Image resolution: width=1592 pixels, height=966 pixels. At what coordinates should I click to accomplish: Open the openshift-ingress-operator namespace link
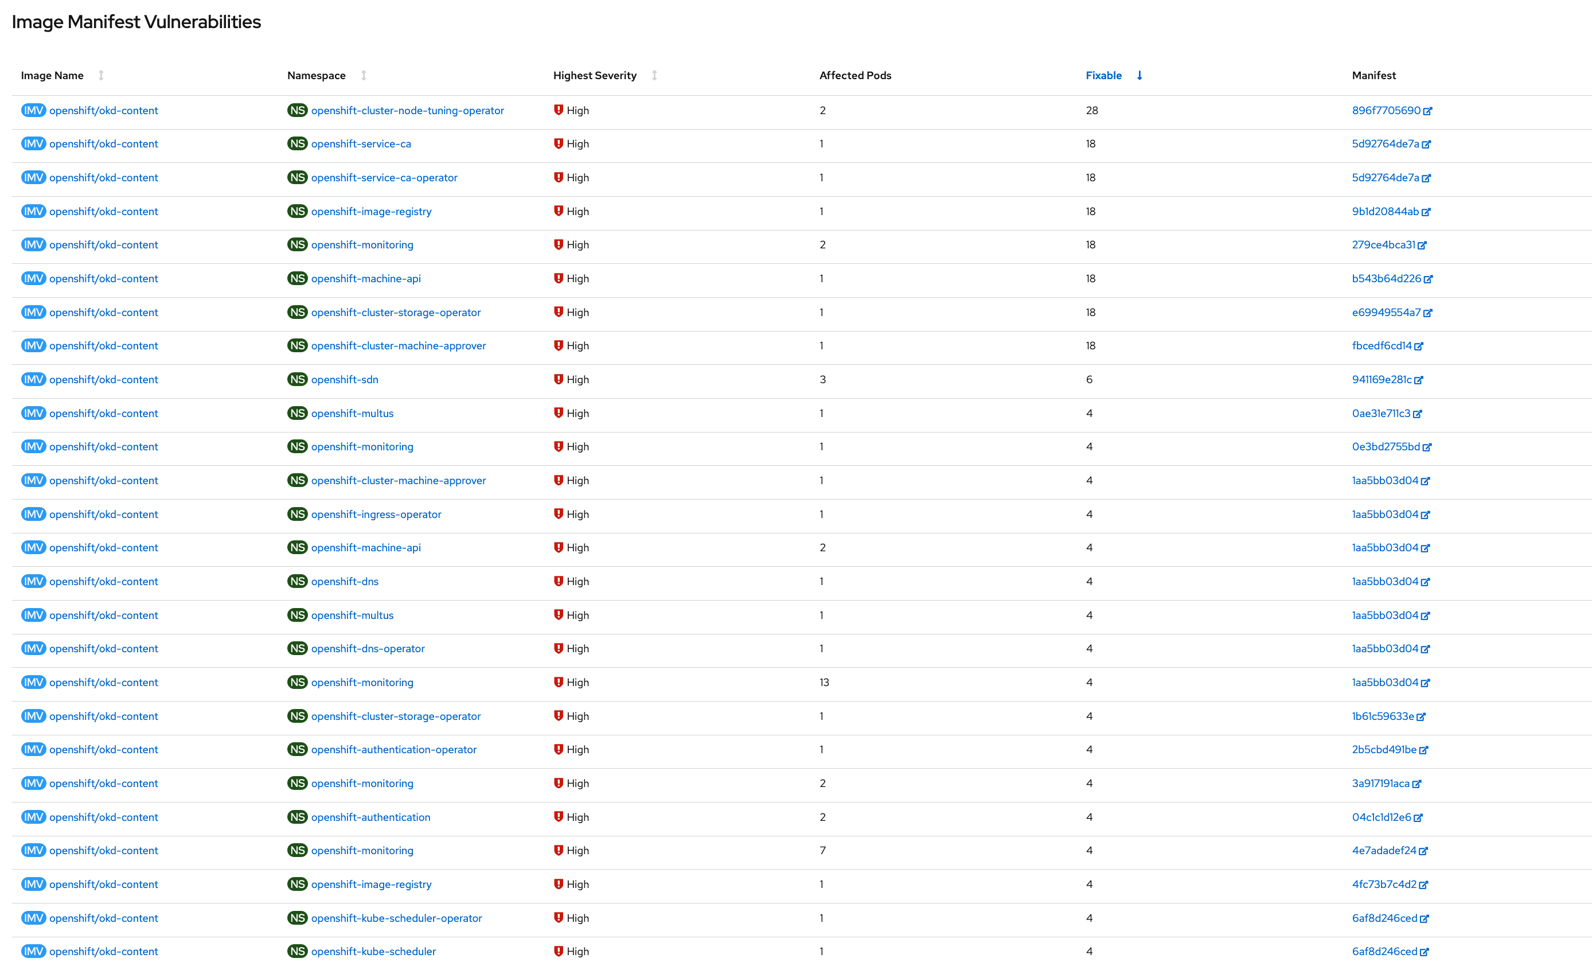tap(376, 515)
